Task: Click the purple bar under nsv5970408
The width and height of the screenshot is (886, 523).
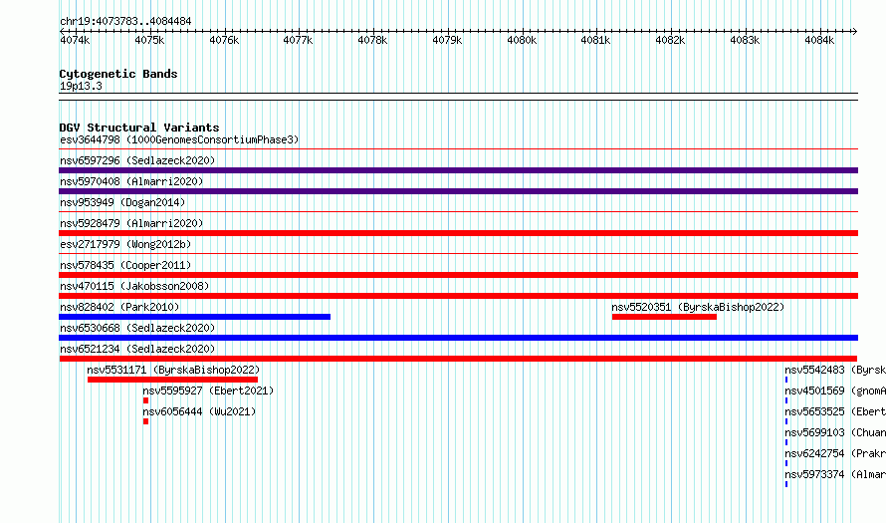Action: pos(458,191)
